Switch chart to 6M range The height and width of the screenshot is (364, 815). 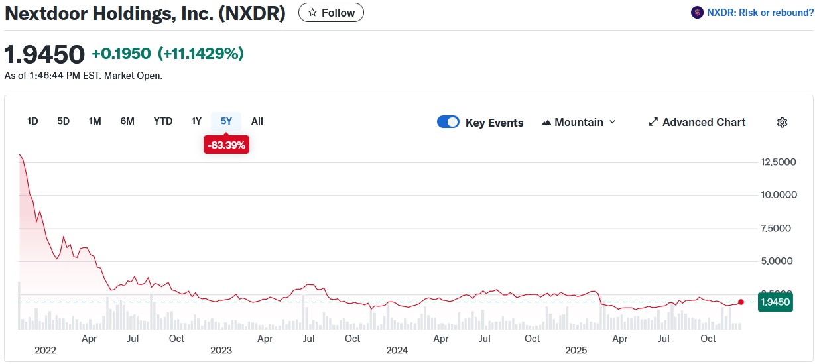pos(127,121)
